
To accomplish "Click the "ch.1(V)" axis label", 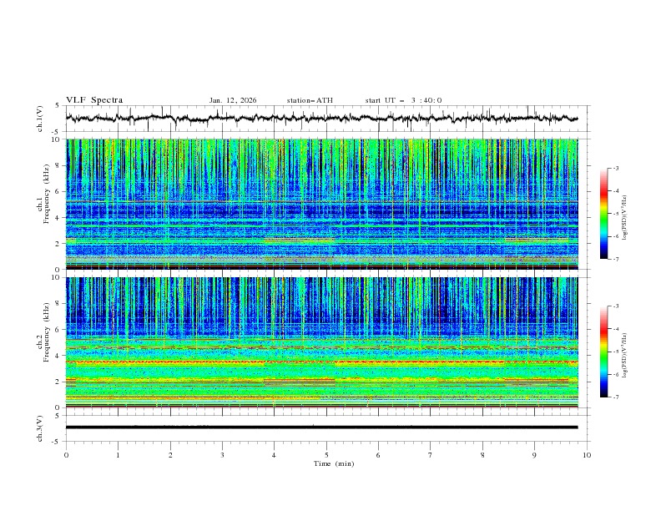I will 40,119.
